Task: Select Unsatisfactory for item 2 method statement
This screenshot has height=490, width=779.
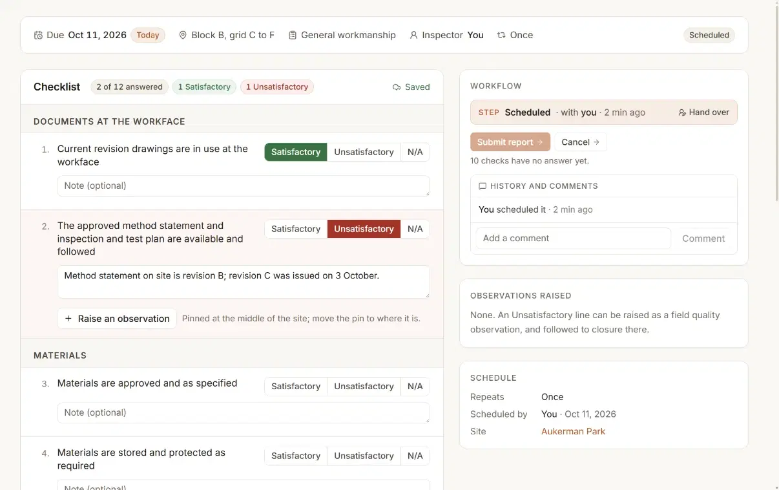Action: click(x=364, y=229)
